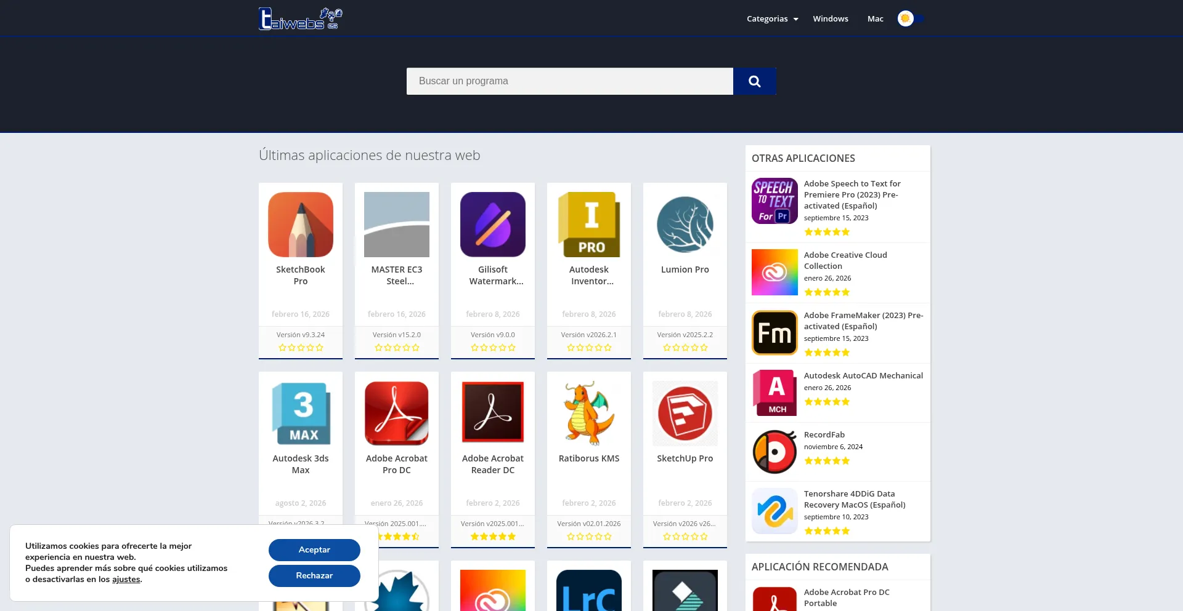
Task: Open the SketchUp Pro icon
Action: [685, 413]
